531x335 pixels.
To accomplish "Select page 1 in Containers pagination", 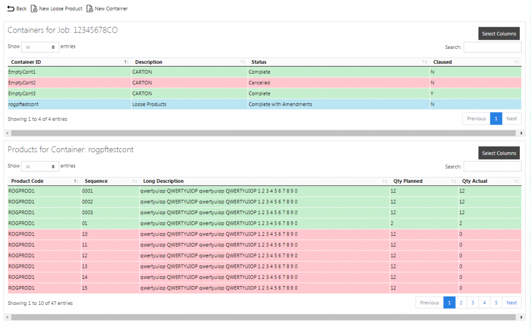I will [496, 119].
